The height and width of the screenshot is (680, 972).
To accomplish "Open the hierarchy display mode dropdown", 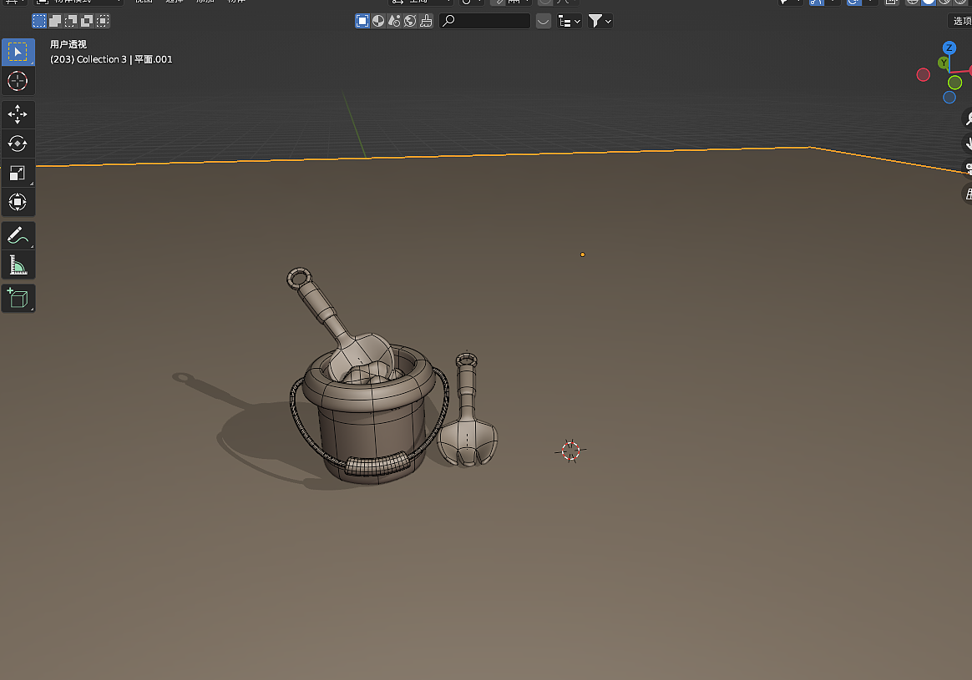I will [x=569, y=21].
